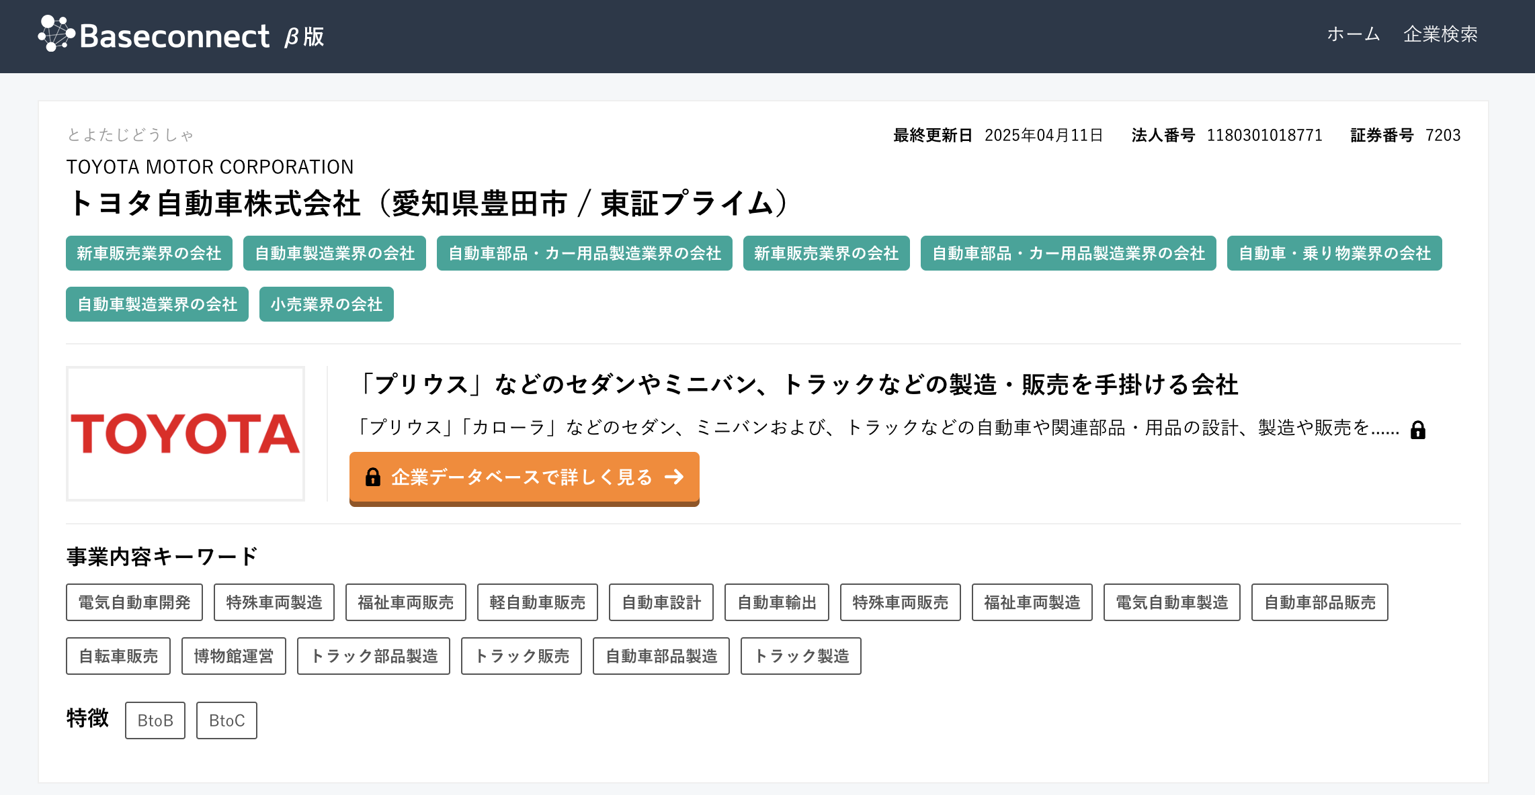Image resolution: width=1535 pixels, height=795 pixels.
Task: Click the Baseconnect logo icon
Action: (x=56, y=34)
